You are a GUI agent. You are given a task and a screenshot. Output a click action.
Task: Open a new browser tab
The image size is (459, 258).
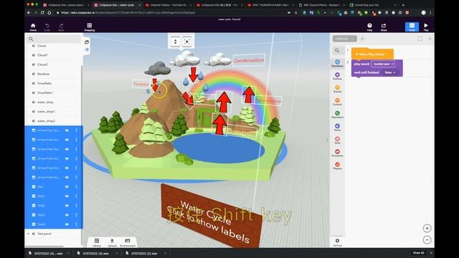coord(403,5)
